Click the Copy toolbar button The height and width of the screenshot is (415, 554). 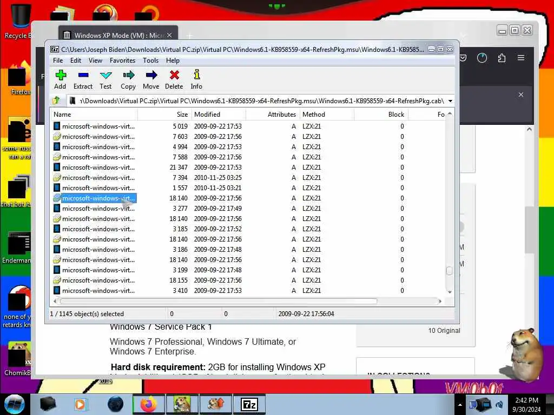point(128,79)
